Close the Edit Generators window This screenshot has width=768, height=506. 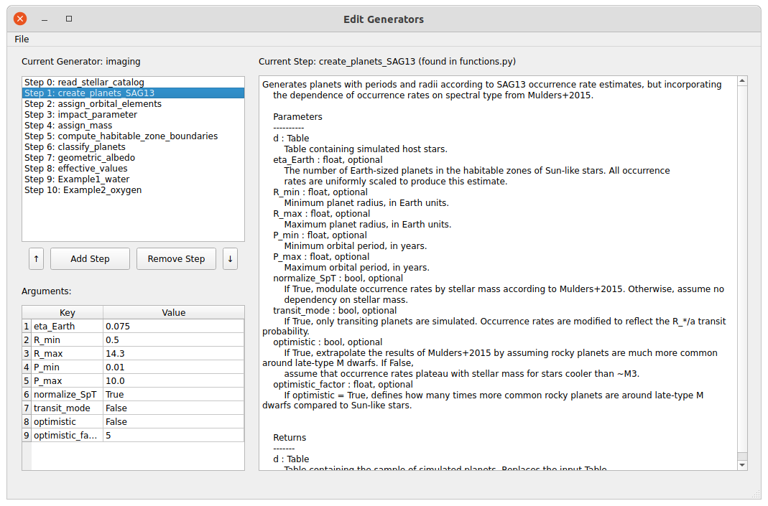20,19
